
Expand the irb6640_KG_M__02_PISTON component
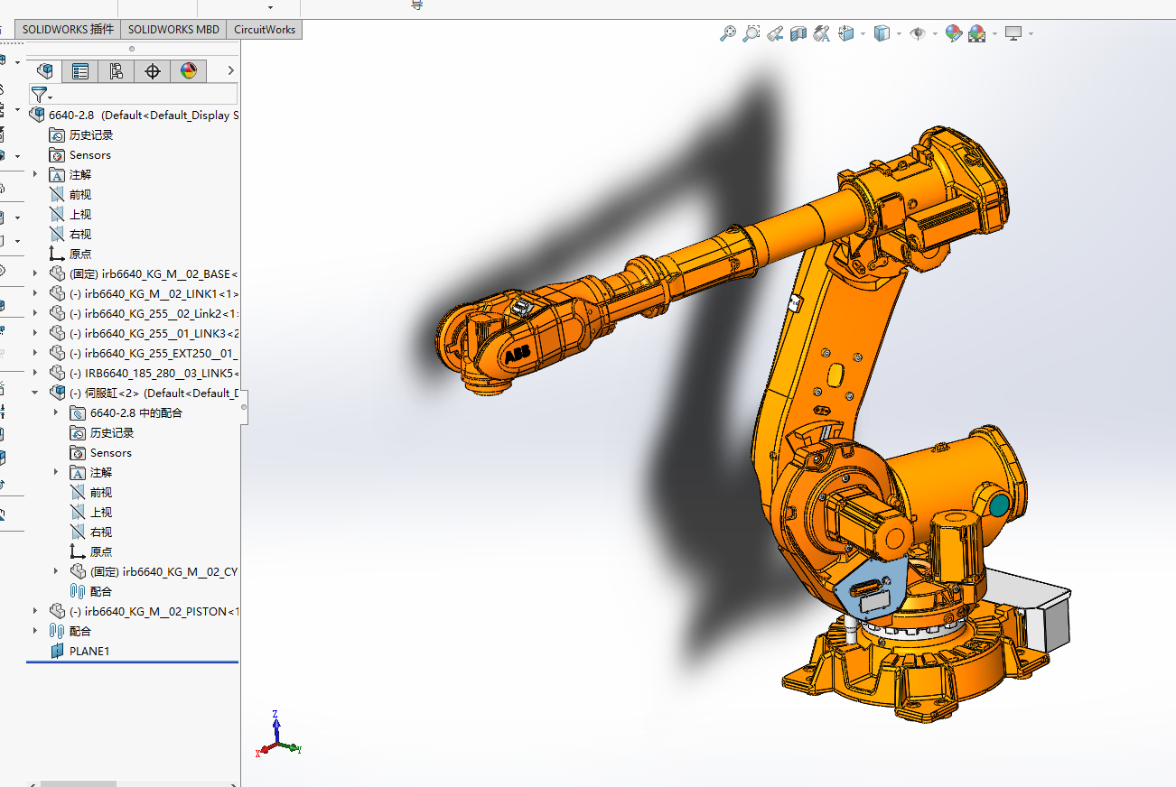pos(35,611)
